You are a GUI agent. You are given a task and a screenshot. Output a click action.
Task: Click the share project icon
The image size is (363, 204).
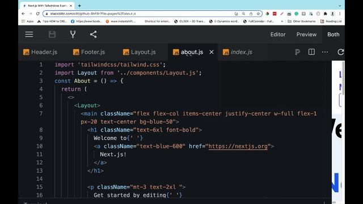93,35
